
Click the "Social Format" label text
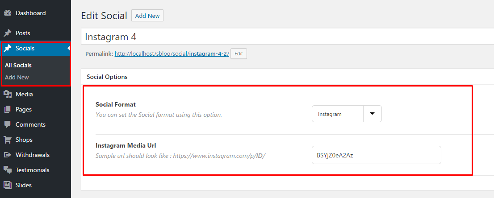tap(116, 104)
